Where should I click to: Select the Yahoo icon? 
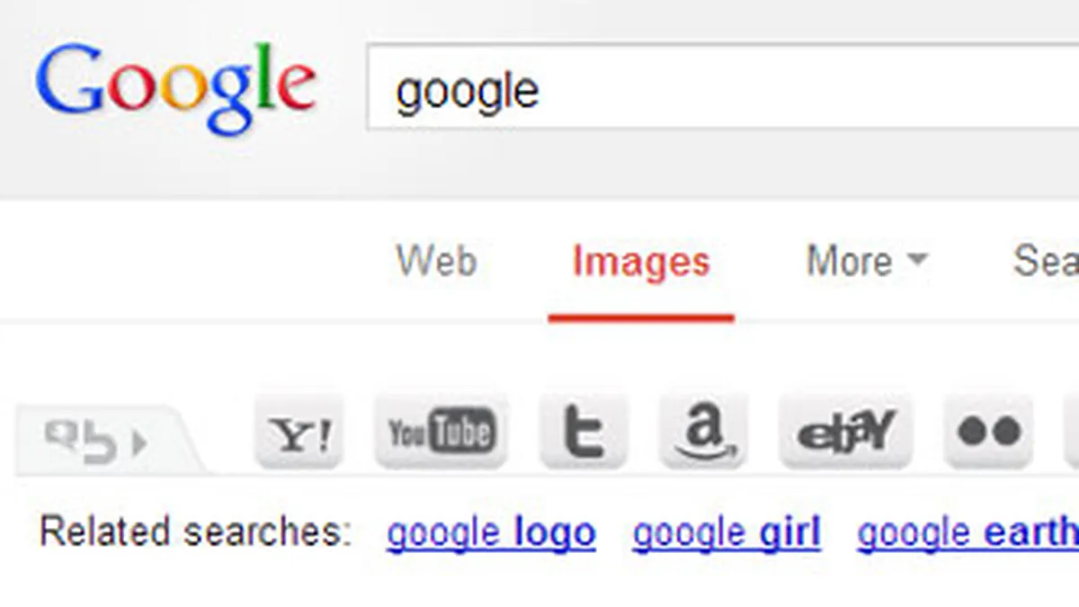(x=299, y=431)
